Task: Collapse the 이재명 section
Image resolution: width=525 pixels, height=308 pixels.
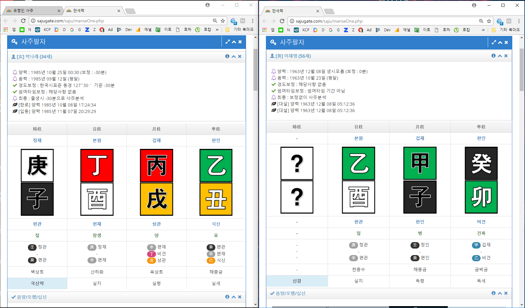Action: coord(500,56)
